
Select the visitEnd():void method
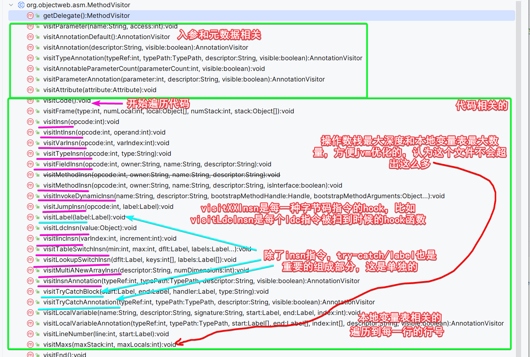64,355
